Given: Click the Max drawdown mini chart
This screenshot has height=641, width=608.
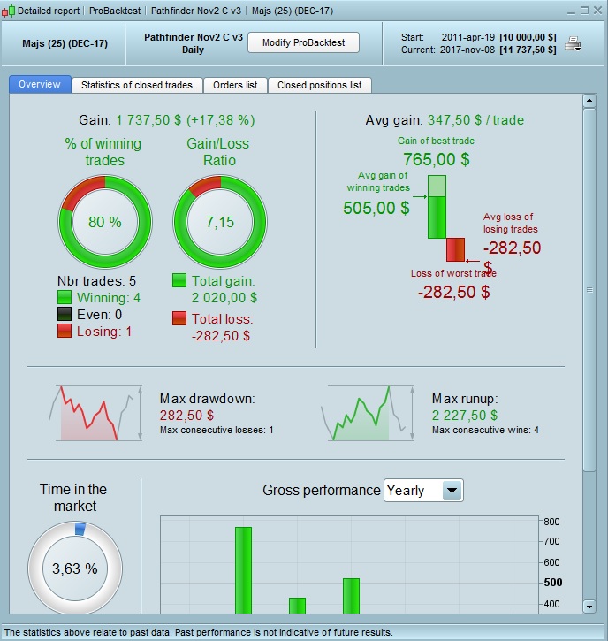Looking at the screenshot, I should (96, 413).
